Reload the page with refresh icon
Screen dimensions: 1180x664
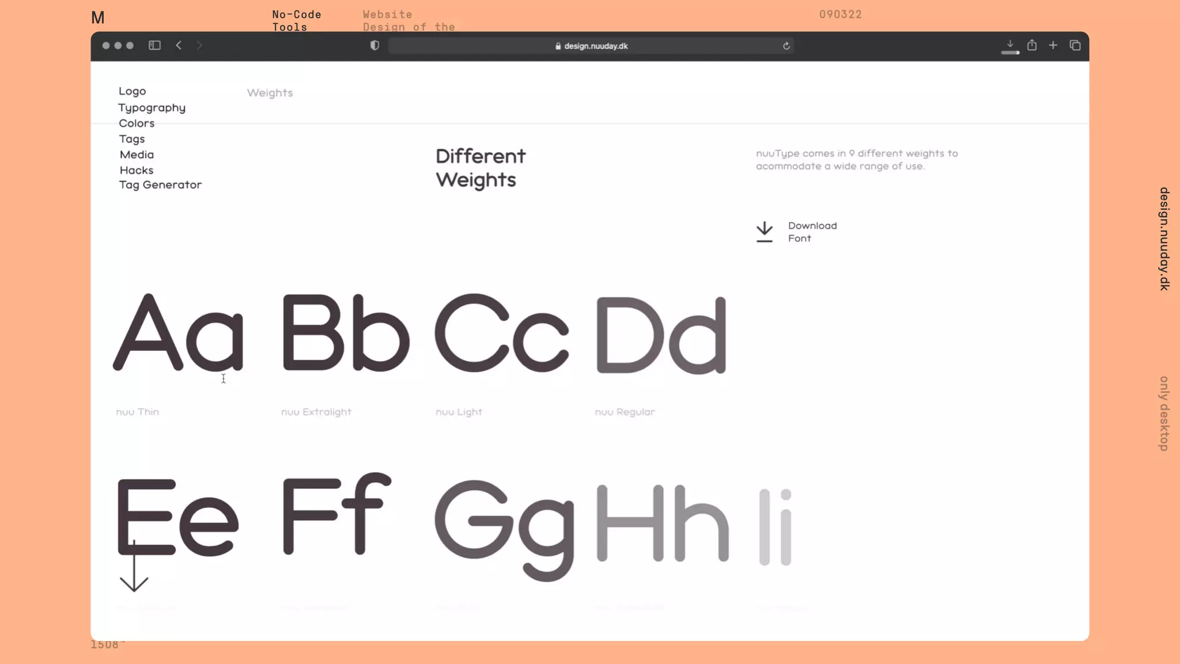pos(786,46)
